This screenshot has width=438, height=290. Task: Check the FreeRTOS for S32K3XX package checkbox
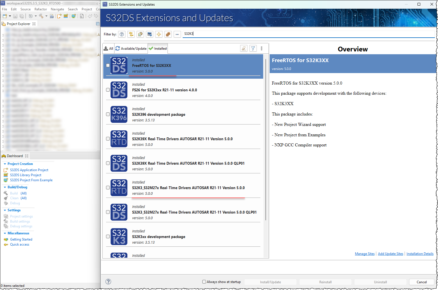tap(108, 65)
